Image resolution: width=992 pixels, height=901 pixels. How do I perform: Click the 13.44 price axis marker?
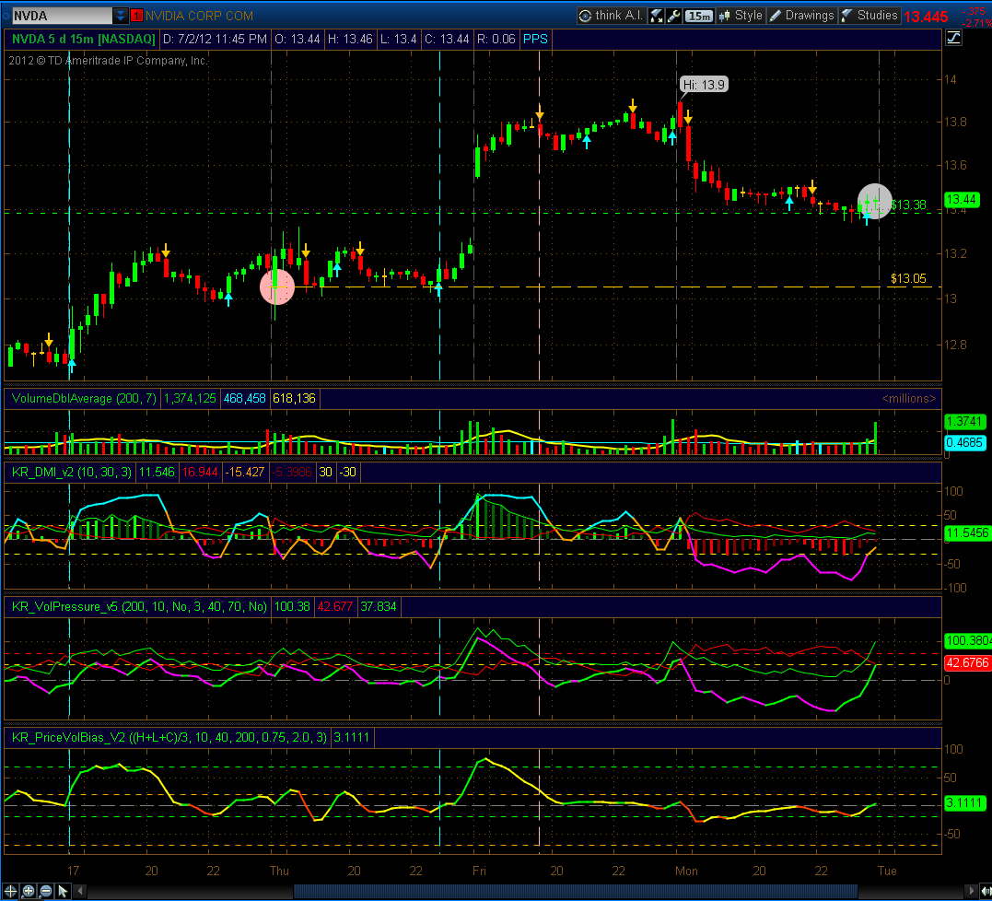click(962, 200)
